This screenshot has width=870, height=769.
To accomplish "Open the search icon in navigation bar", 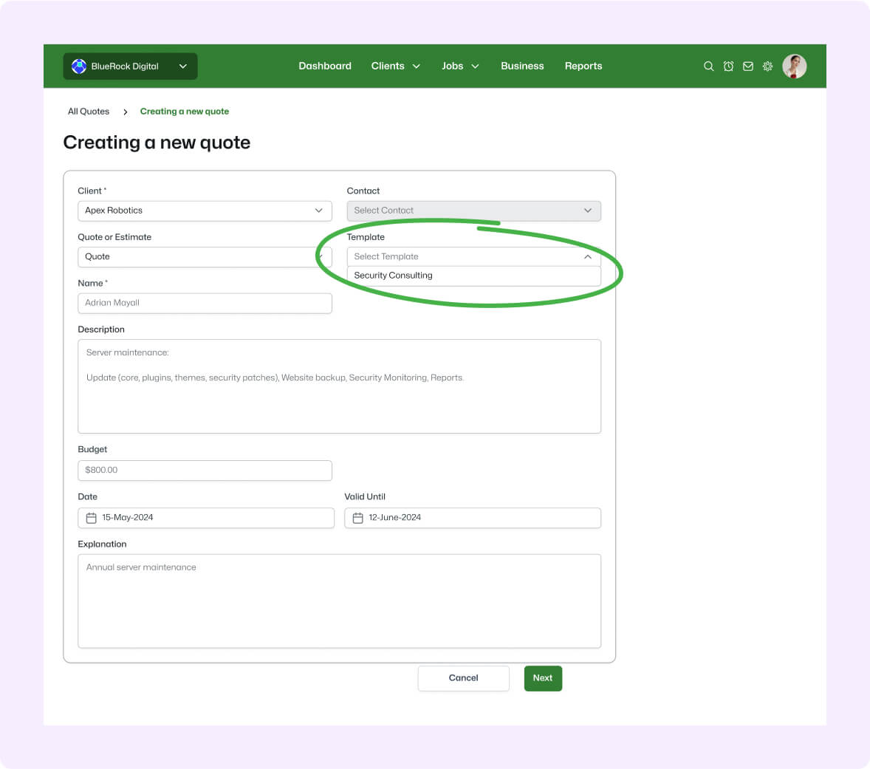I will click(708, 66).
